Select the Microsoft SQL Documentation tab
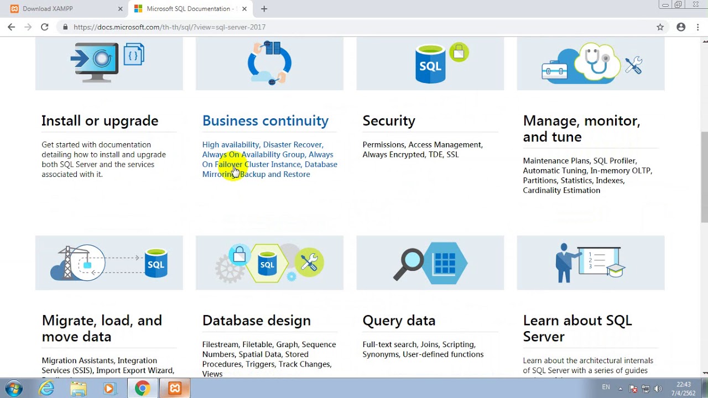Image resolution: width=708 pixels, height=398 pixels. pos(190,9)
